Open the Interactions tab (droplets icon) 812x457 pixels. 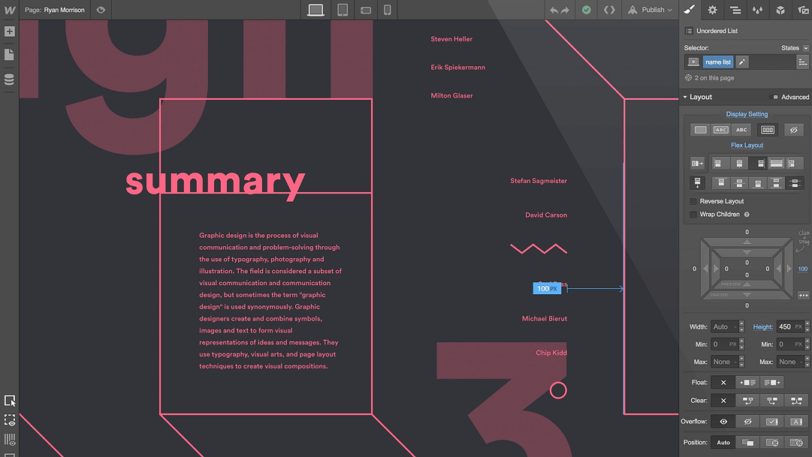[758, 10]
